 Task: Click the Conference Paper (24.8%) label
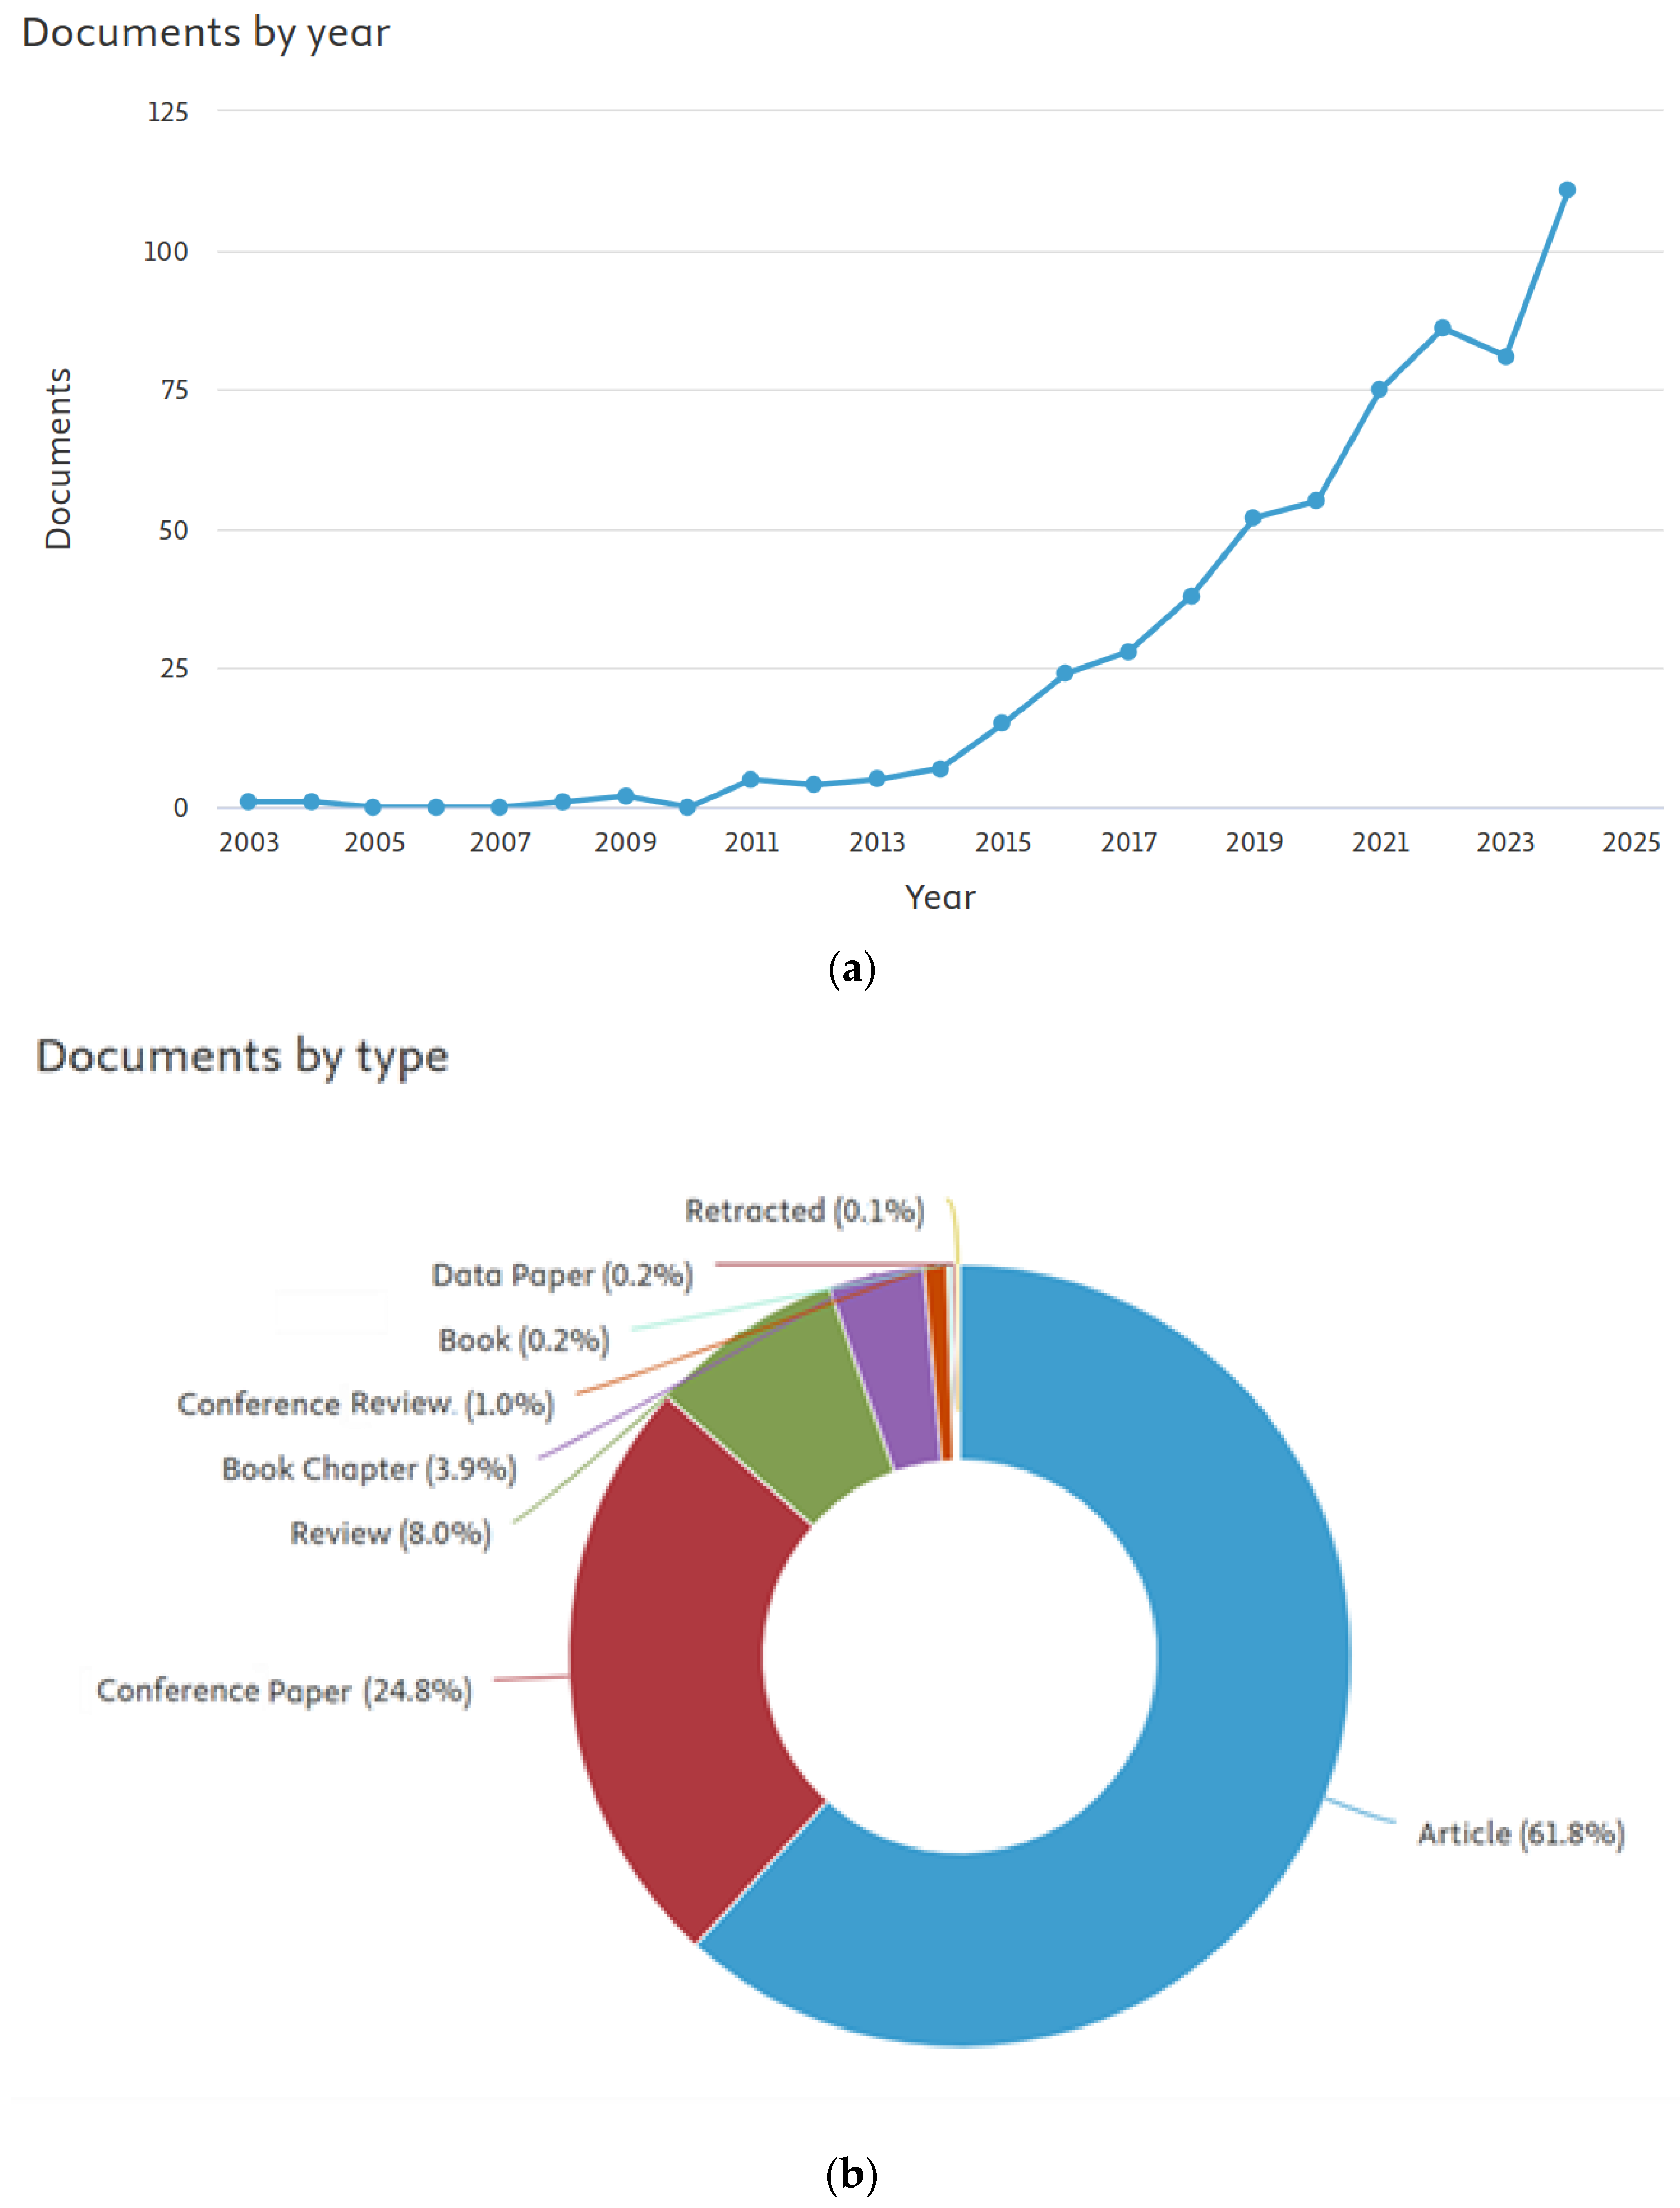284,1691
